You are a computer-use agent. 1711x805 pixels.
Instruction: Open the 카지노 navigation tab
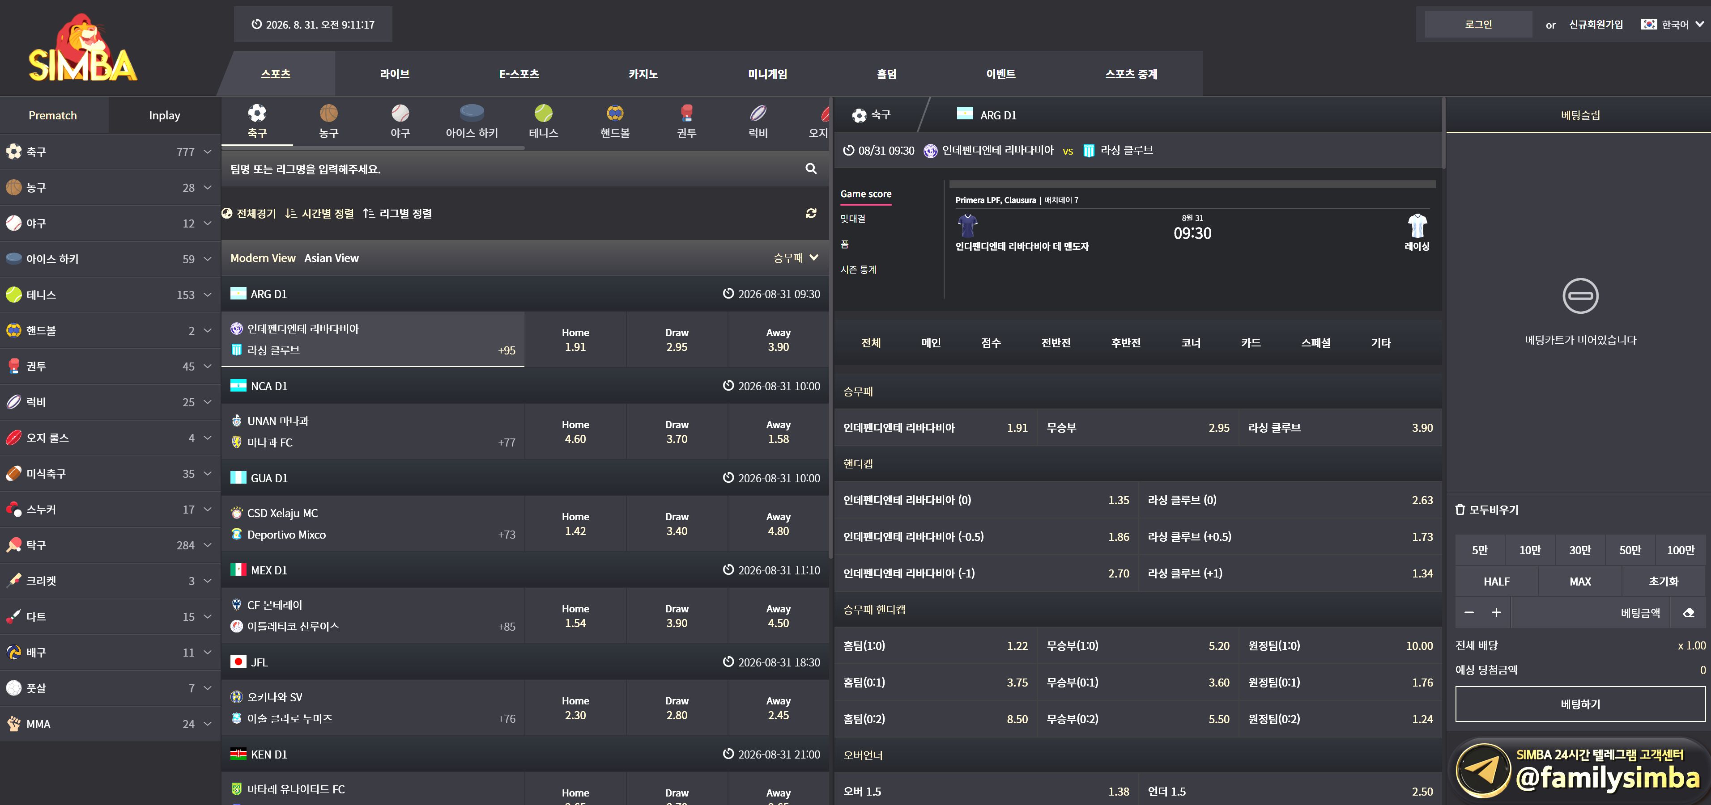click(x=643, y=74)
